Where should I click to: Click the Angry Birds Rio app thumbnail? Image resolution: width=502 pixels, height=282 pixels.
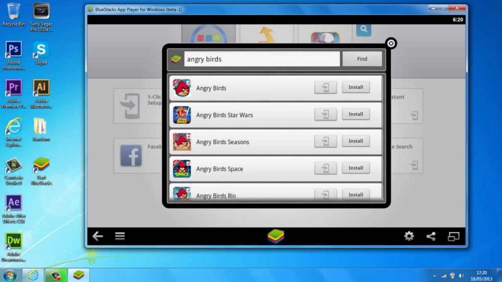182,193
